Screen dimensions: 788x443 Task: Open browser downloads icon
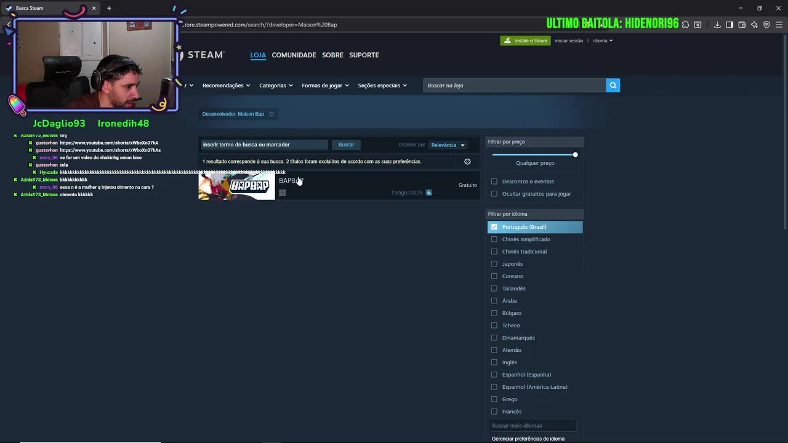click(717, 25)
